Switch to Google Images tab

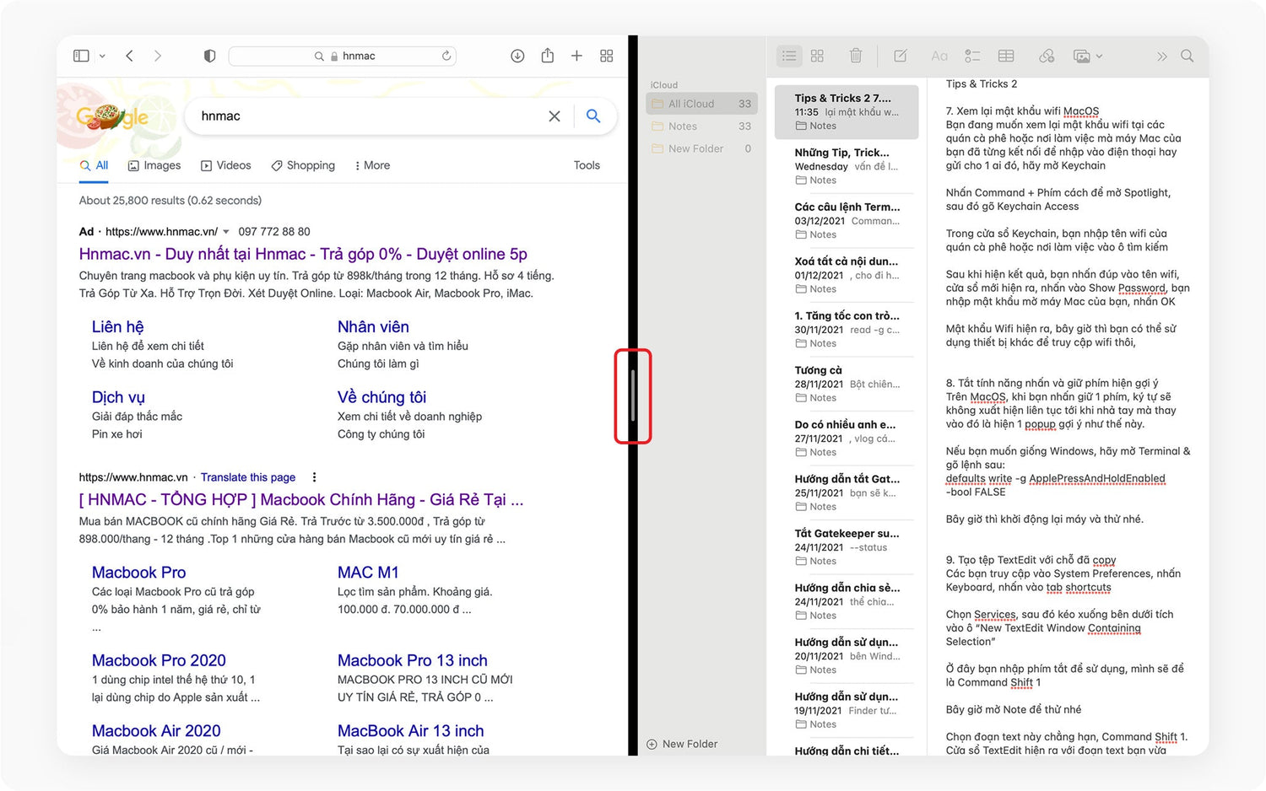pyautogui.click(x=154, y=165)
